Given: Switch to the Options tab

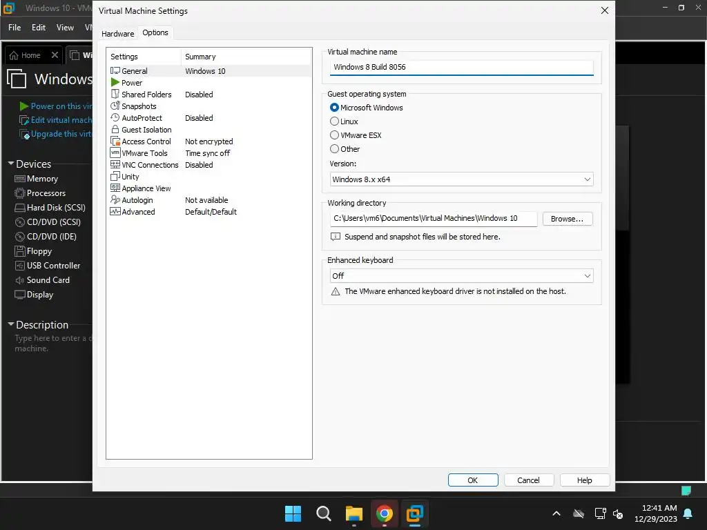Looking at the screenshot, I should point(155,32).
